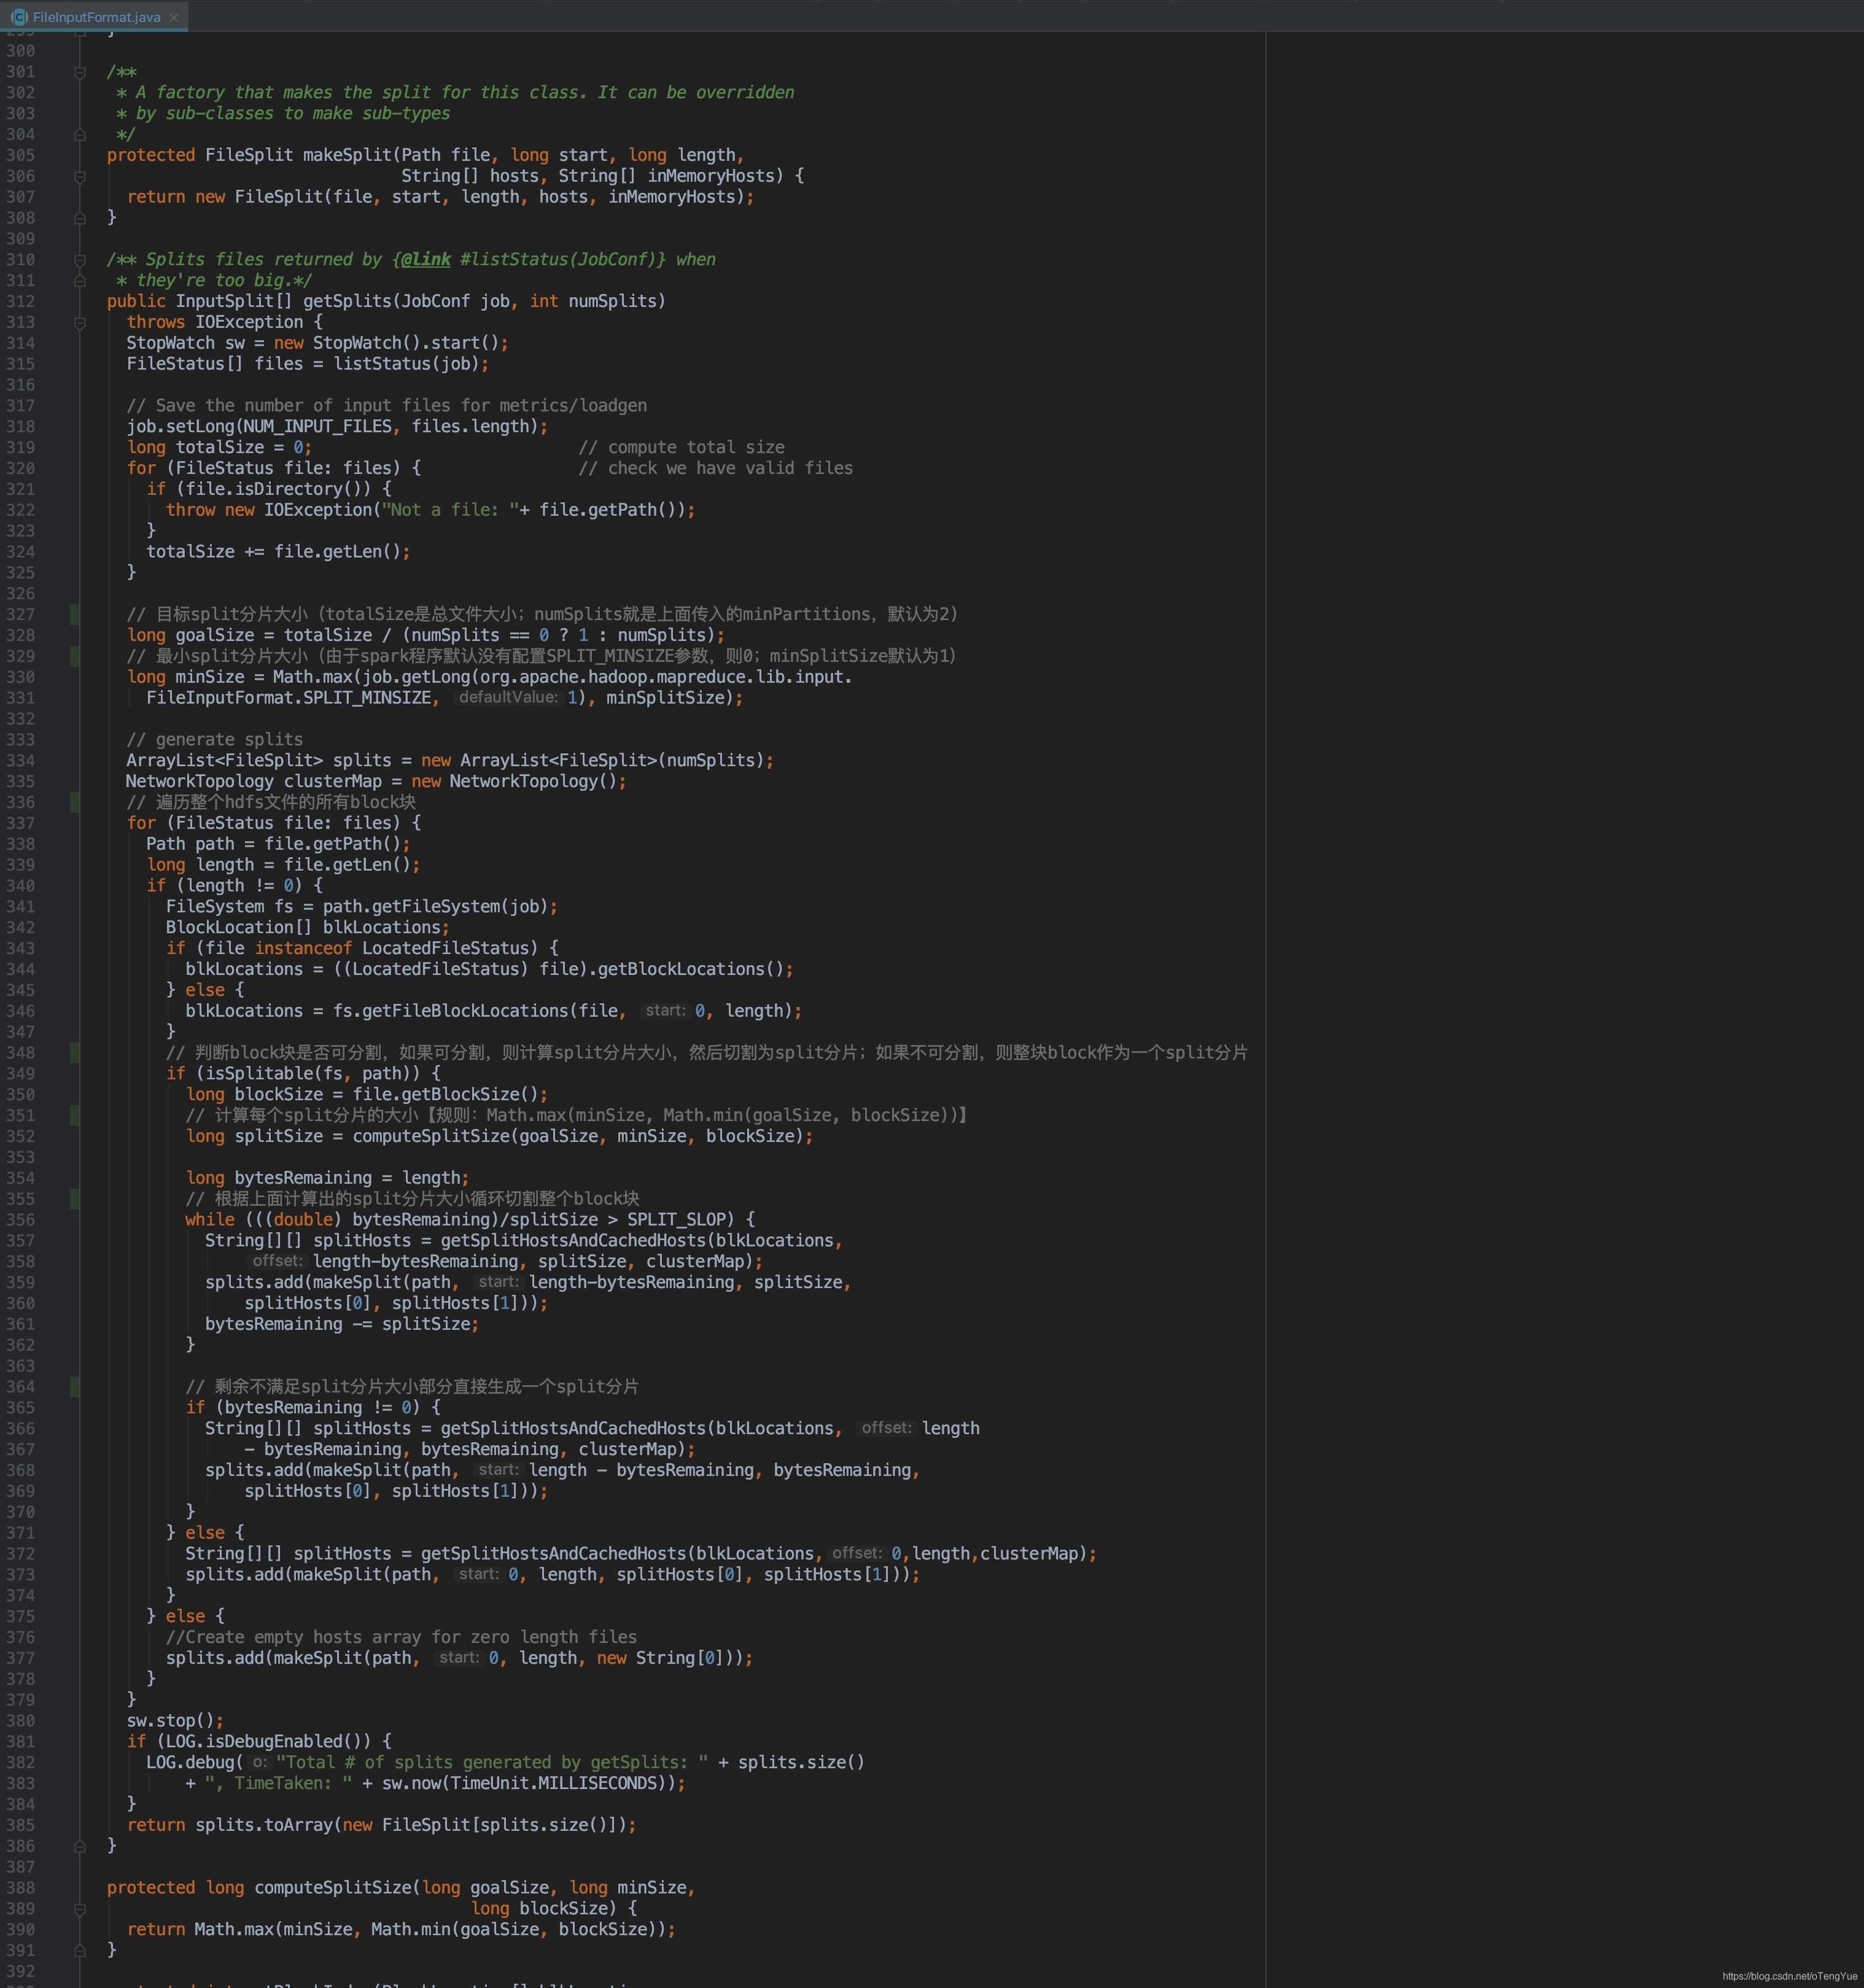1864x1988 pixels.
Task: Toggle the fold marker at line 304
Action: 80,134
